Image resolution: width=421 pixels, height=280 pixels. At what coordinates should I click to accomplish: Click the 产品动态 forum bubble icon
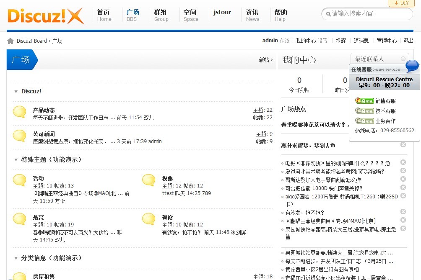coord(20,112)
